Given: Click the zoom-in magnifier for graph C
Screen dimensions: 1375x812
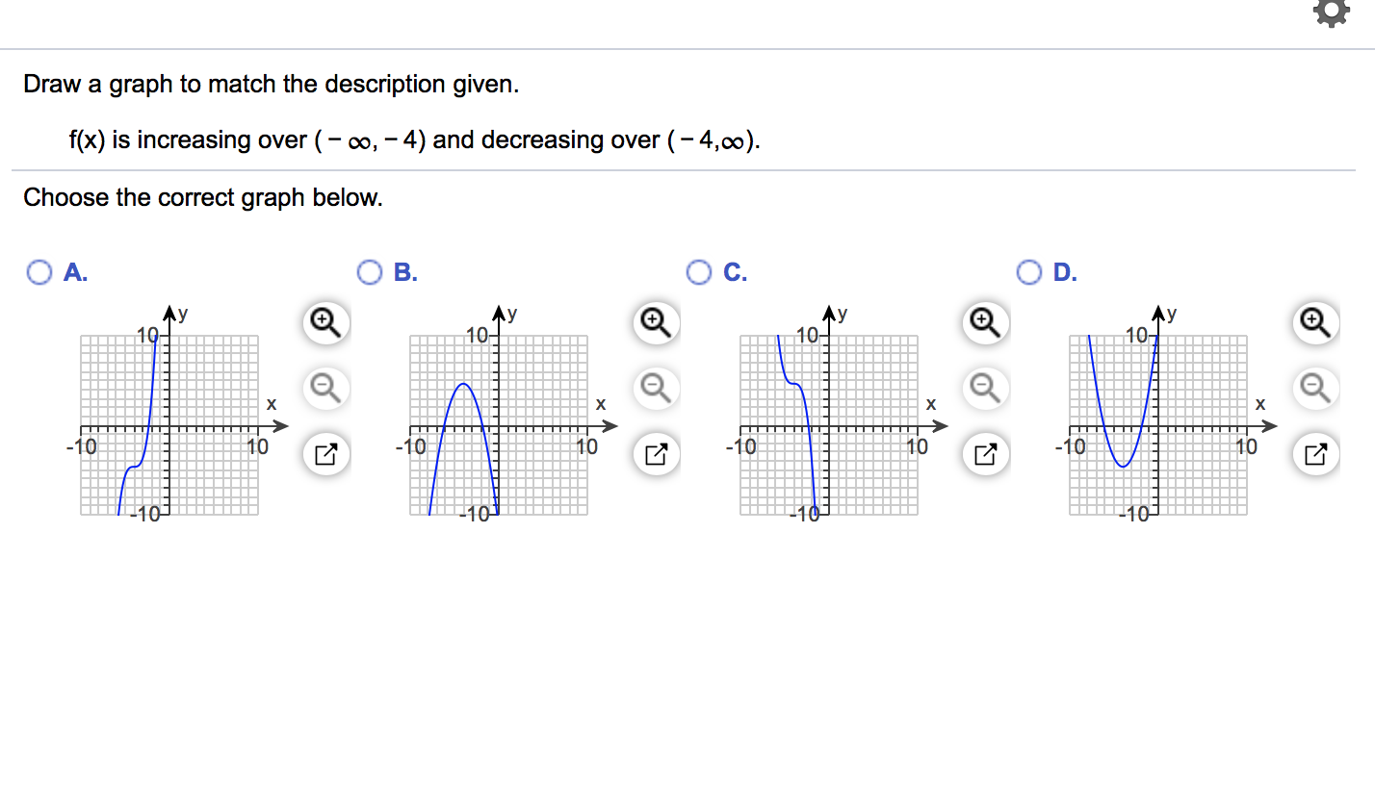Looking at the screenshot, I should click(984, 322).
